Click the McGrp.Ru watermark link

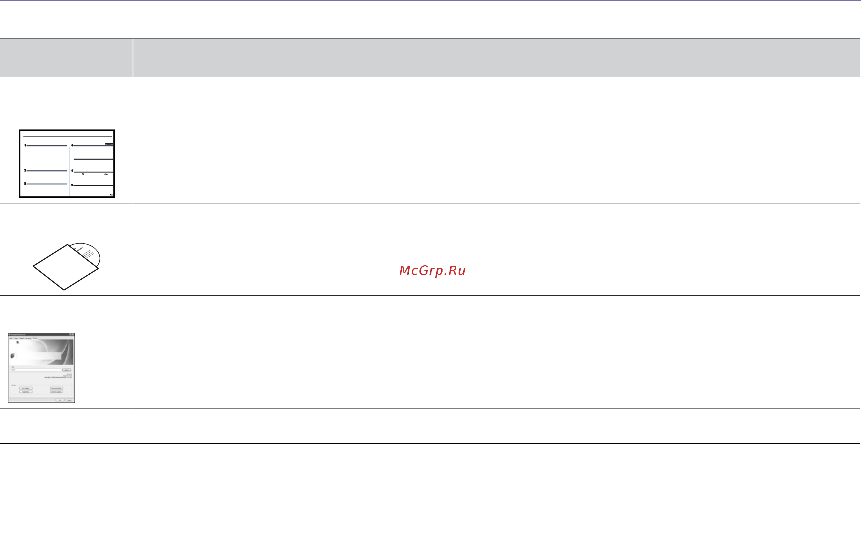point(432,270)
